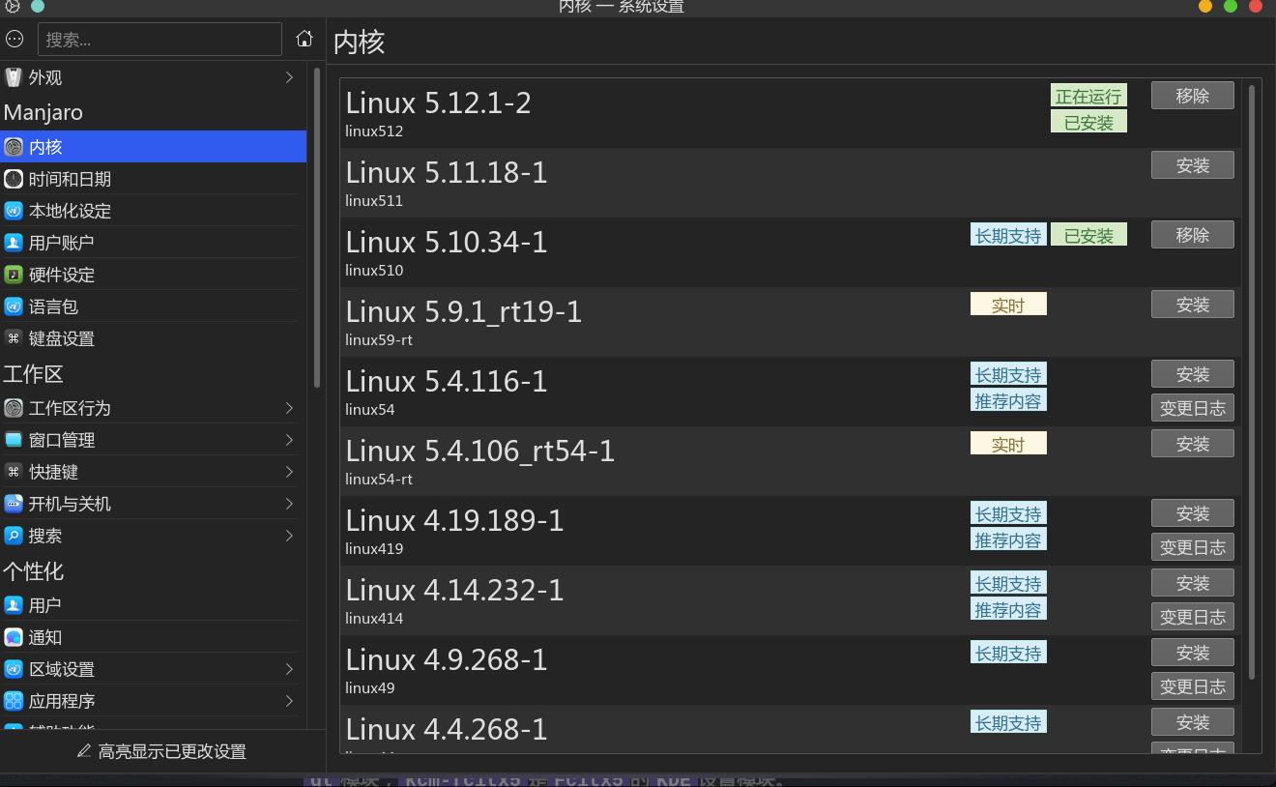Focus the 搜索 search field
Viewport: 1276px width, 787px height.
point(159,40)
